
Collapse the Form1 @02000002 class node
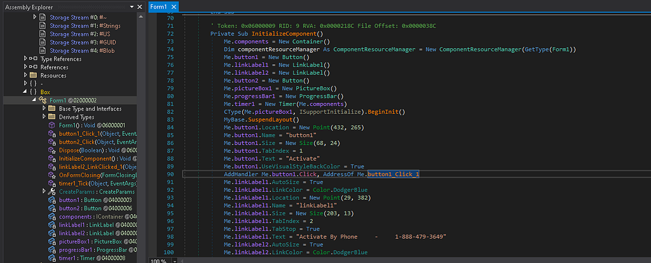click(35, 100)
